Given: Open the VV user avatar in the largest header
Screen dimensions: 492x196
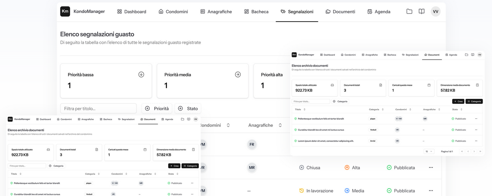Looking at the screenshot, I should coord(435,11).
